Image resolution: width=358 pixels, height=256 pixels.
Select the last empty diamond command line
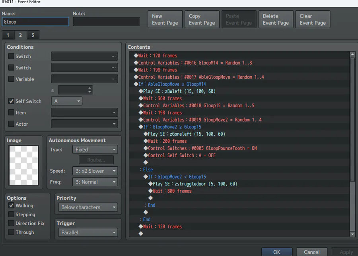coord(239,234)
